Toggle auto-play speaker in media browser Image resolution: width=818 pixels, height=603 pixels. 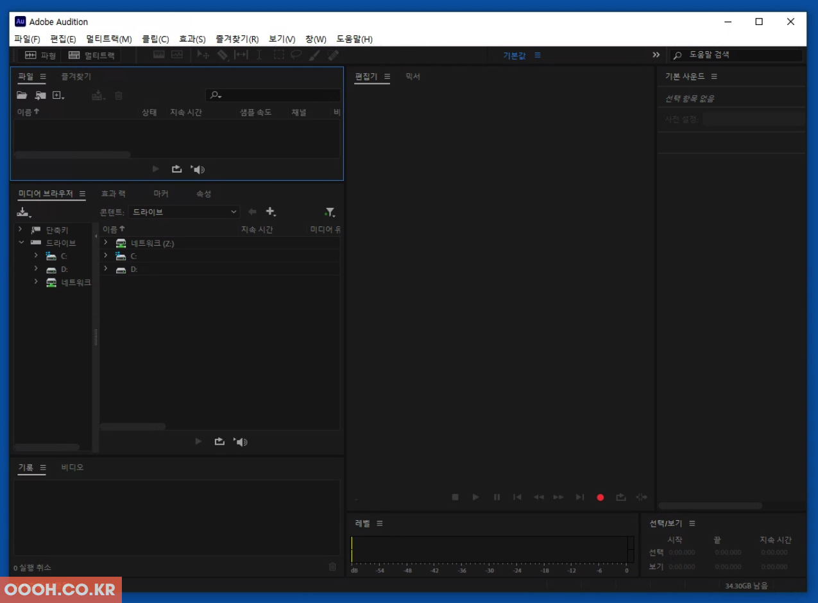click(241, 441)
